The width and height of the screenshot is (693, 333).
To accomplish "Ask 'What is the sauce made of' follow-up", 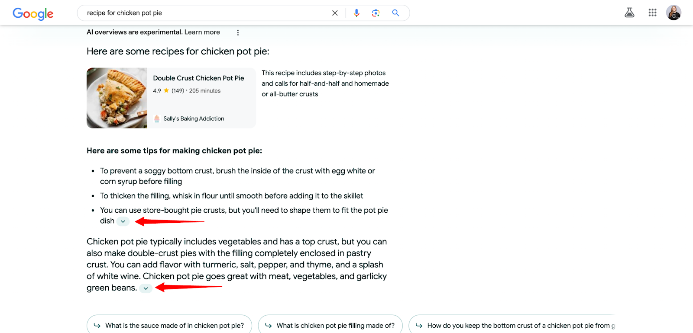I will (x=169, y=325).
